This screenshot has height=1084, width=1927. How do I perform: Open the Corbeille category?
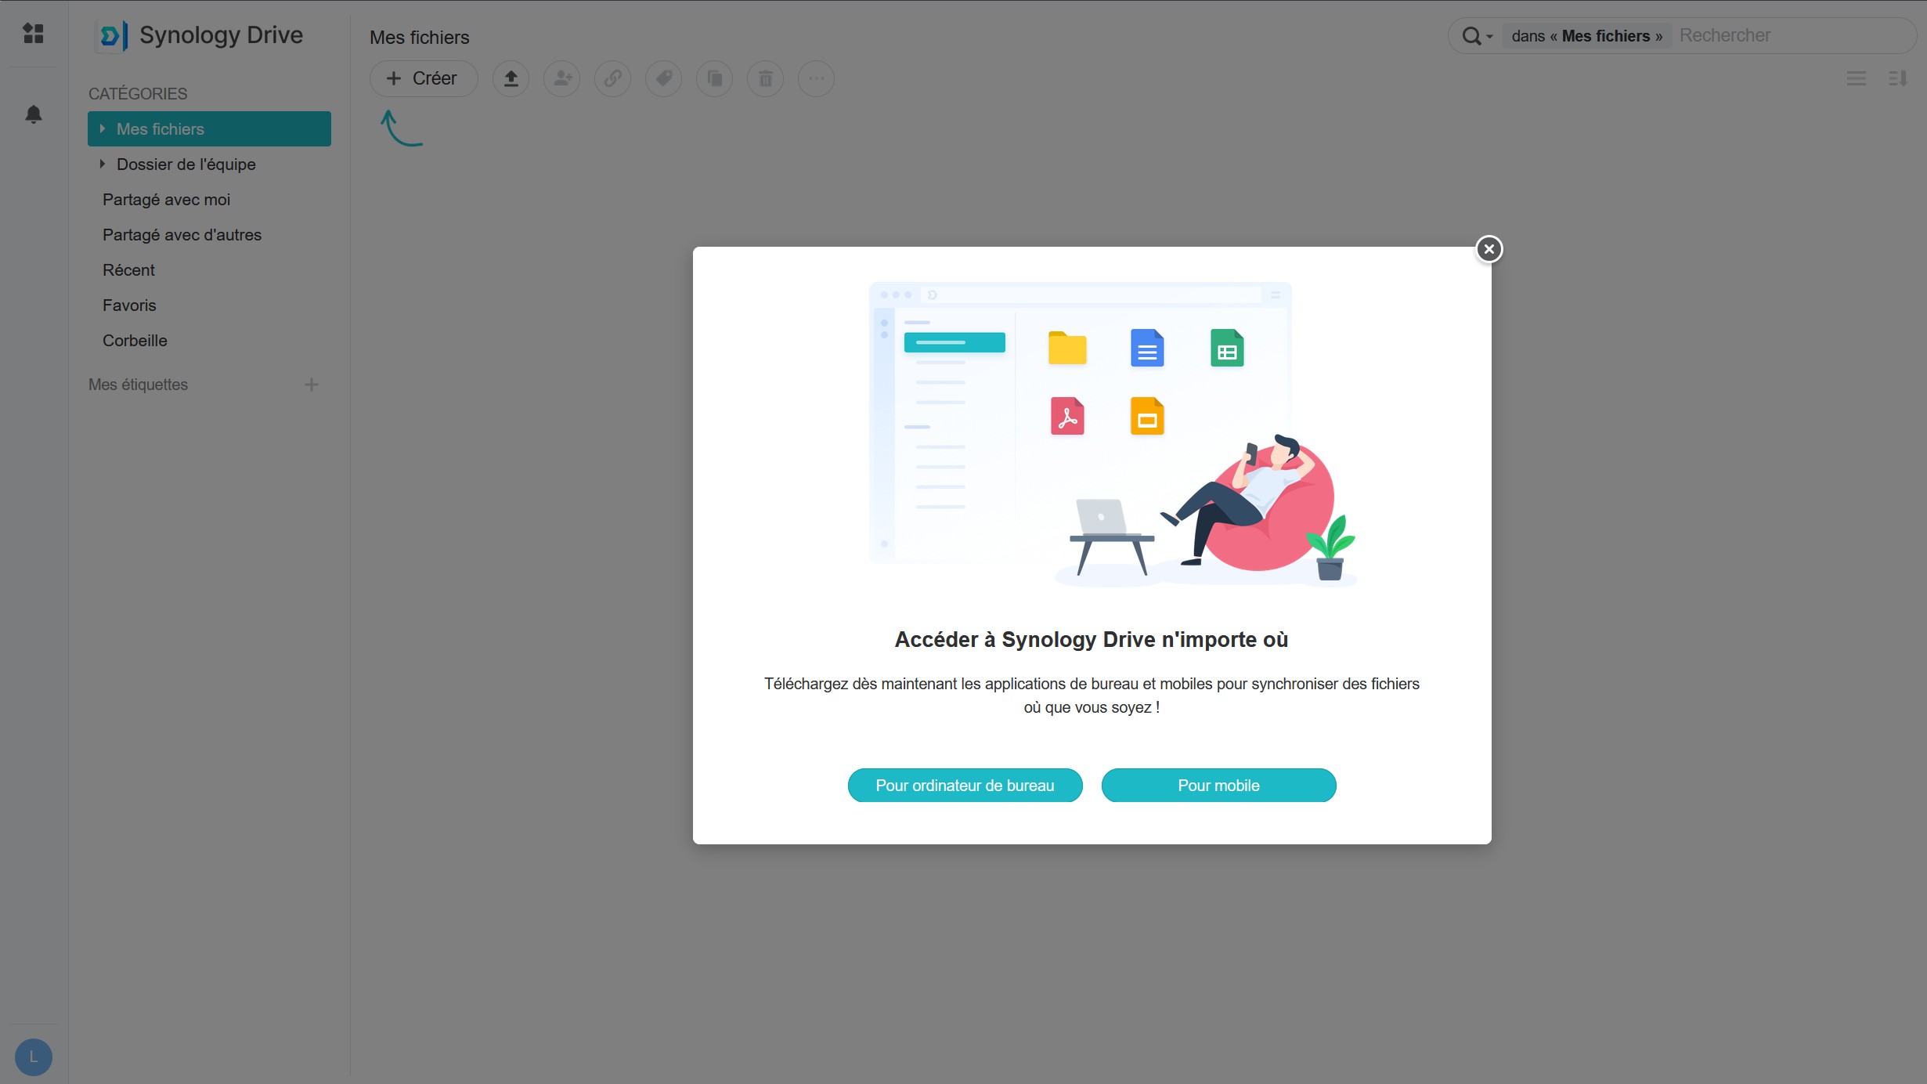click(x=209, y=340)
